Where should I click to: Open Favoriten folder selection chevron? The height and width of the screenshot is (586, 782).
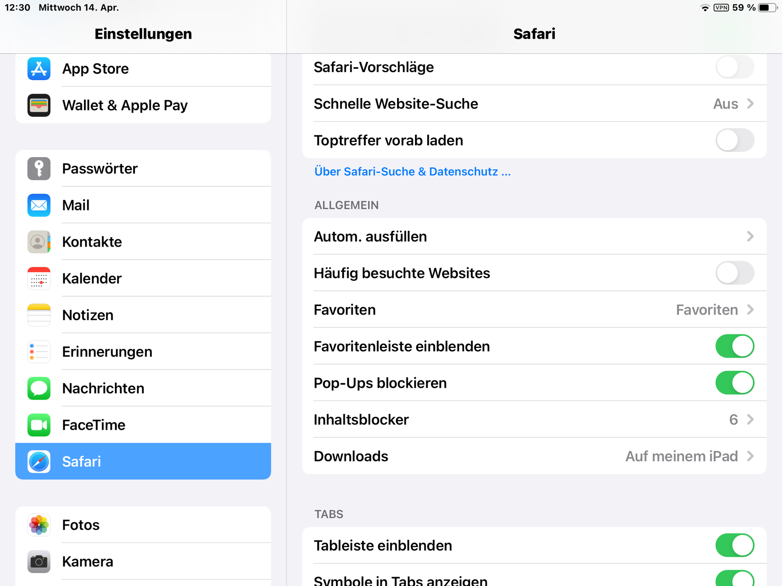(750, 310)
